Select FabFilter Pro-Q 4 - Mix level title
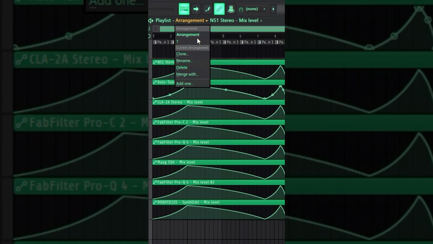The image size is (433, 244). tap(183, 142)
